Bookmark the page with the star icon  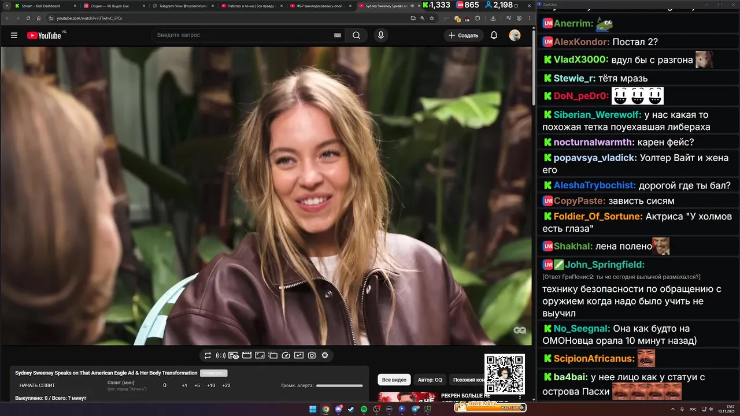pos(432,18)
